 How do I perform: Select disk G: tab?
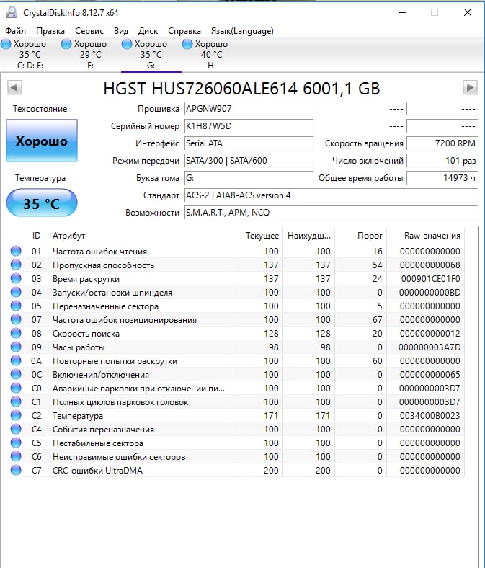151,54
